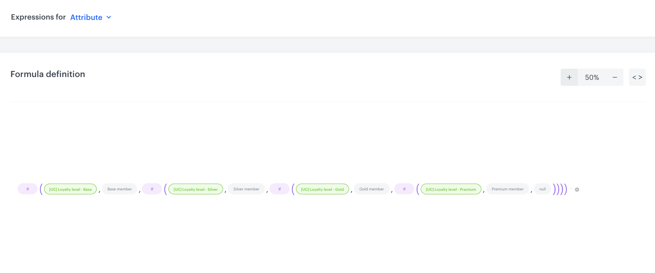Click the zoom out minus icon
655x273 pixels.
(615, 77)
